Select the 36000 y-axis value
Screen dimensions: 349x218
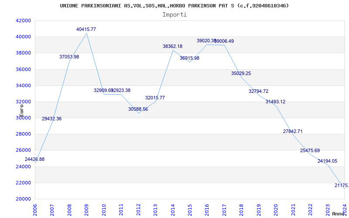pyautogui.click(x=23, y=69)
